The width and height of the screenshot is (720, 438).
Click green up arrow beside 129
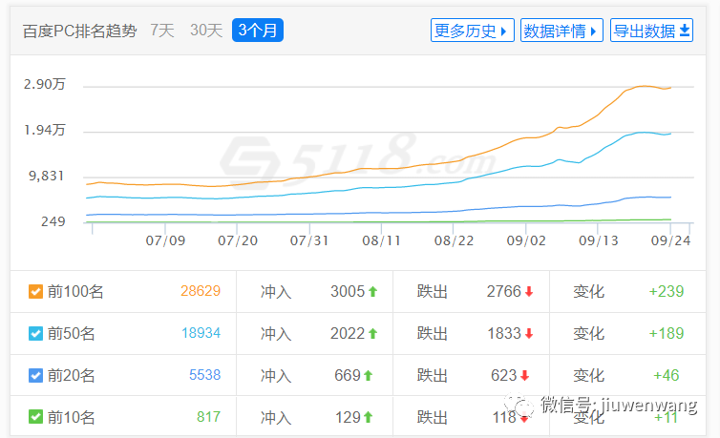368,417
